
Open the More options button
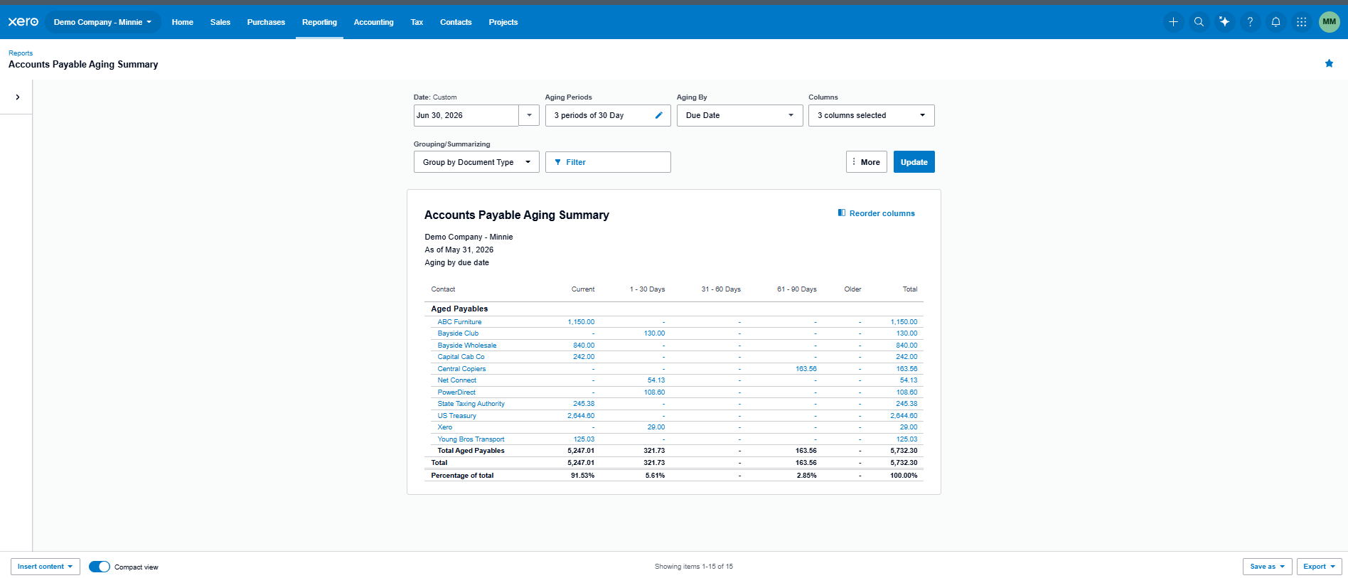(866, 162)
